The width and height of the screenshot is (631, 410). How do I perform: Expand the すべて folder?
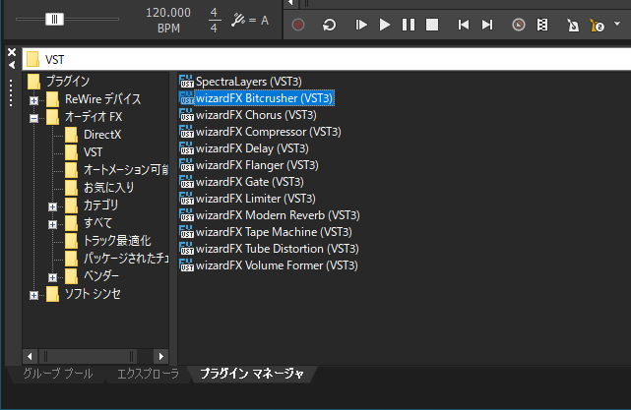pyautogui.click(x=53, y=224)
